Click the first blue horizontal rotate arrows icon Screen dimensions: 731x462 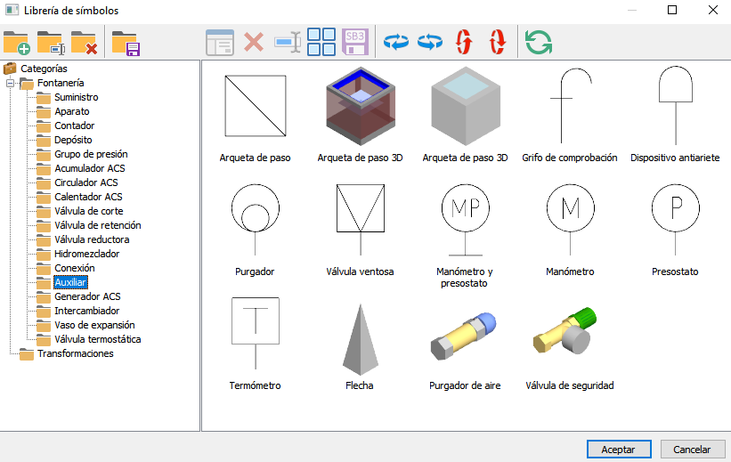click(396, 42)
